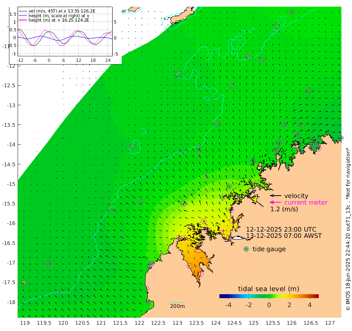Viewport: 352px width, 331px height.
Task: Click the tide gauge circle at the map's top right
Action: [x=292, y=12]
